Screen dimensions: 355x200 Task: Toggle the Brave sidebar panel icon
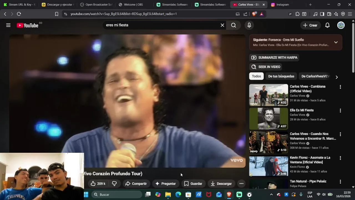322,14
